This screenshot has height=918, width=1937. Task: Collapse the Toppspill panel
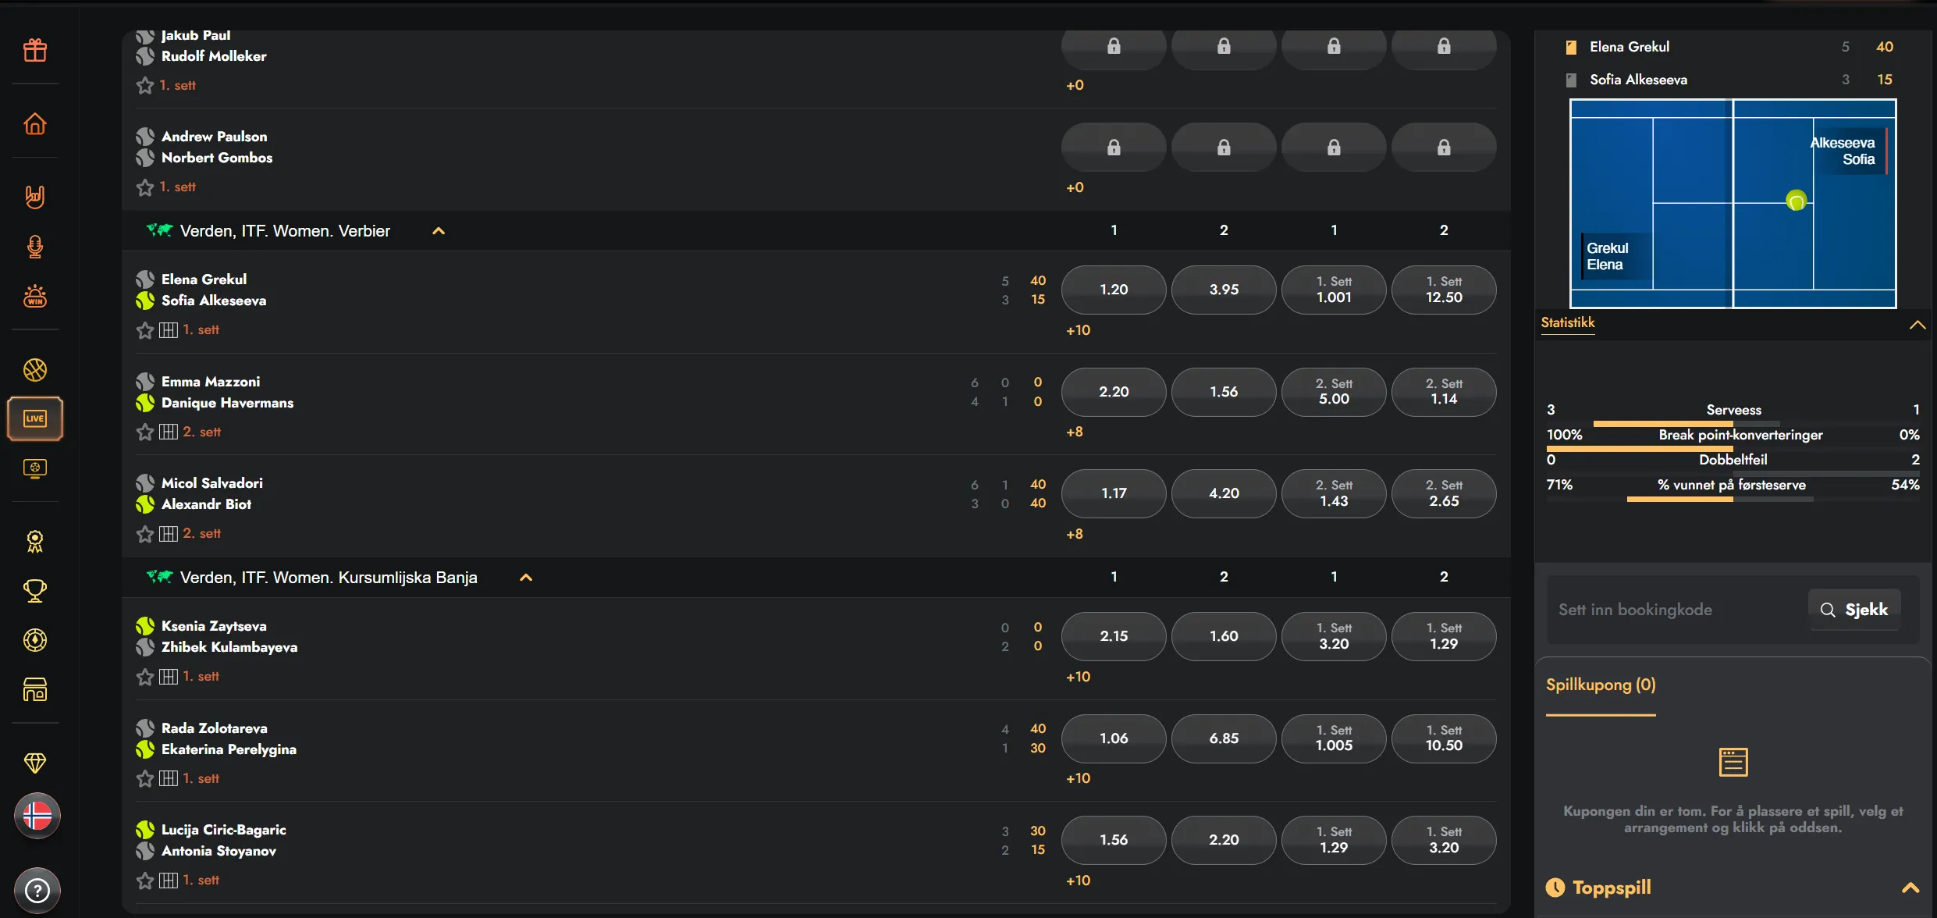(x=1910, y=888)
